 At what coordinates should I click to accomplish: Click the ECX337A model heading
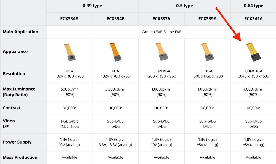point(161,19)
